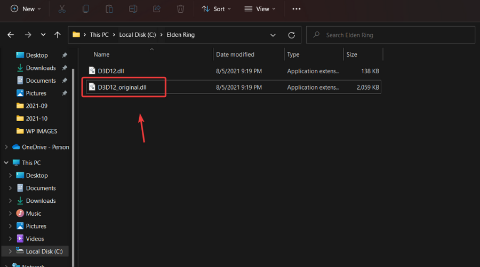
Task: Open the Sort dropdown menu
Action: point(216,9)
